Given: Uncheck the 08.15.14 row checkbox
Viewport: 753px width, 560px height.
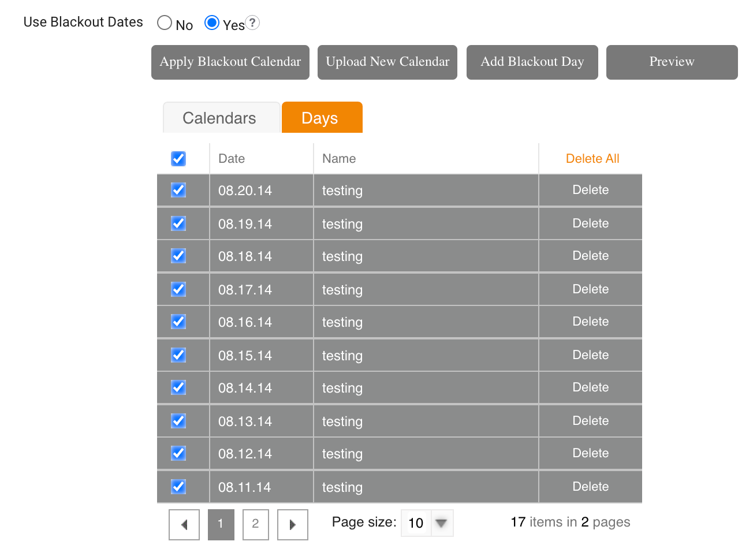Looking at the screenshot, I should (178, 355).
